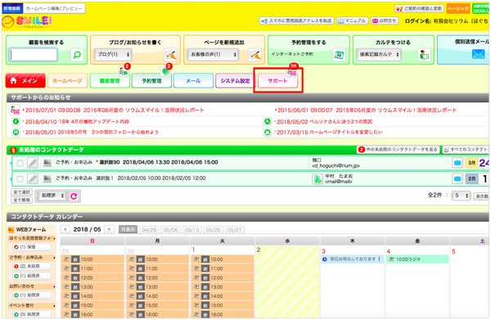This screenshot has width=491, height=320.
Task: Click ご契約の確認と更新 button
Action: coord(419,8)
